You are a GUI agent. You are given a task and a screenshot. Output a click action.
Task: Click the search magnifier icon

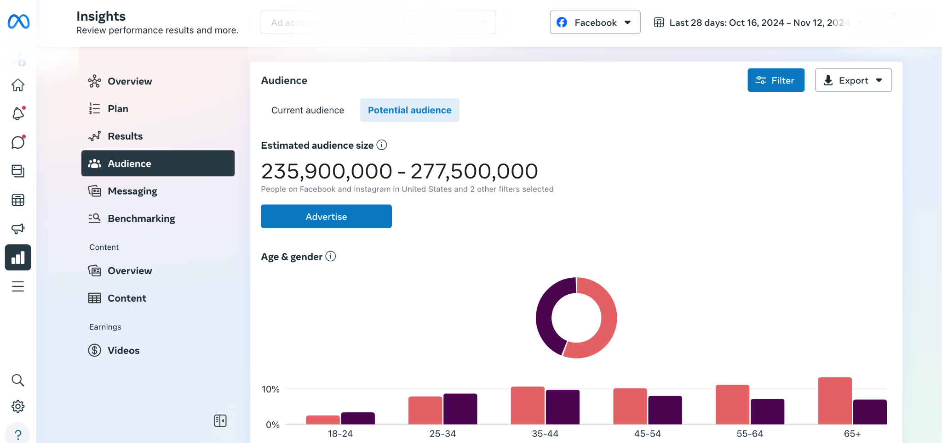(18, 380)
